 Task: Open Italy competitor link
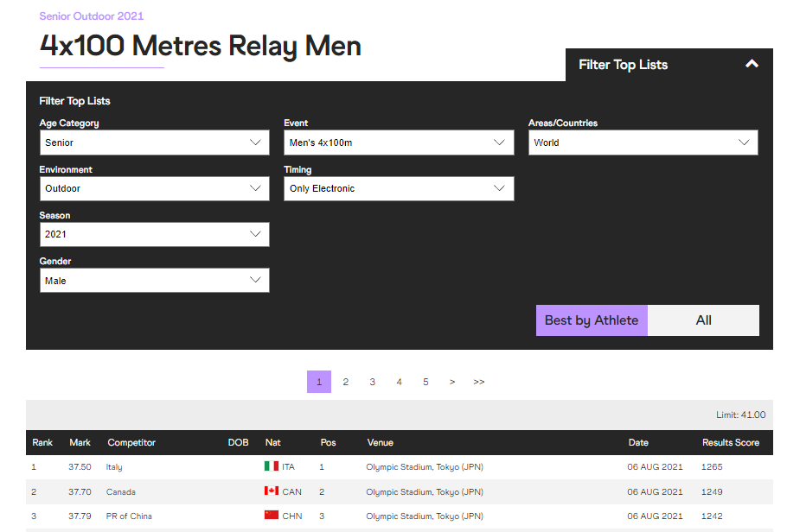114,467
